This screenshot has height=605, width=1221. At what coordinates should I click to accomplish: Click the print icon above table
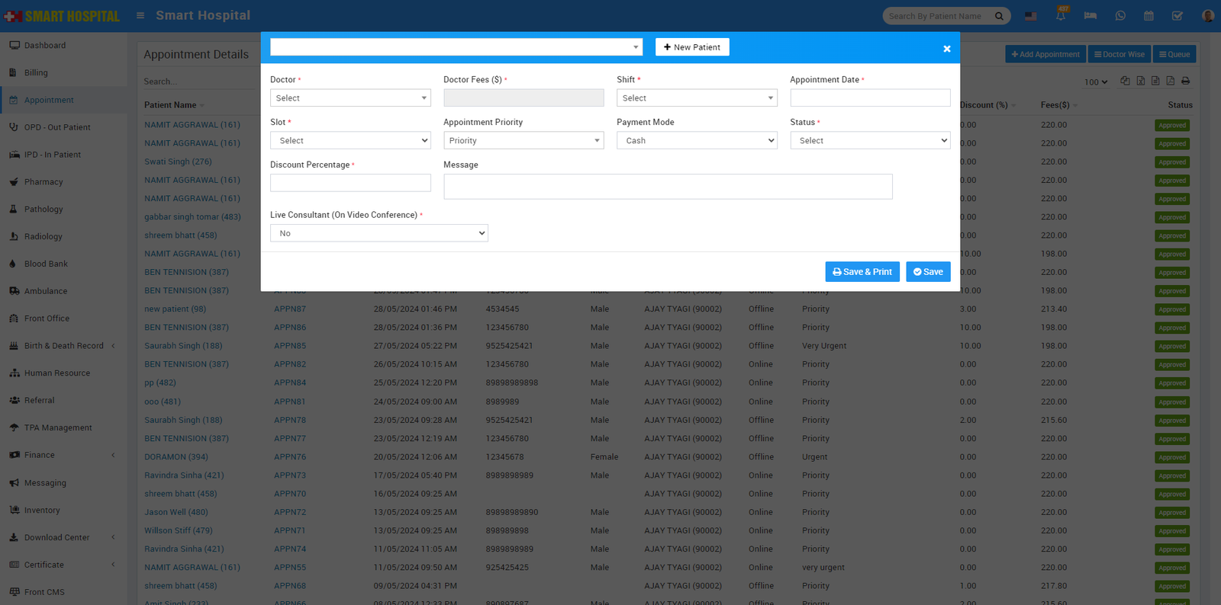[1185, 81]
